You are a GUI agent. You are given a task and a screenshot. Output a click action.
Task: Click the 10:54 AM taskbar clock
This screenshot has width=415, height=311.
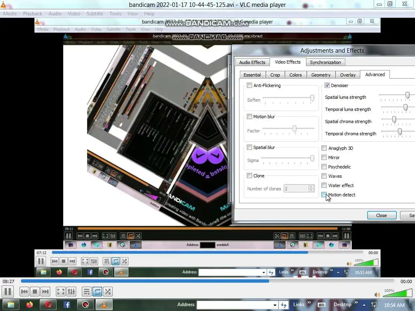(394, 305)
